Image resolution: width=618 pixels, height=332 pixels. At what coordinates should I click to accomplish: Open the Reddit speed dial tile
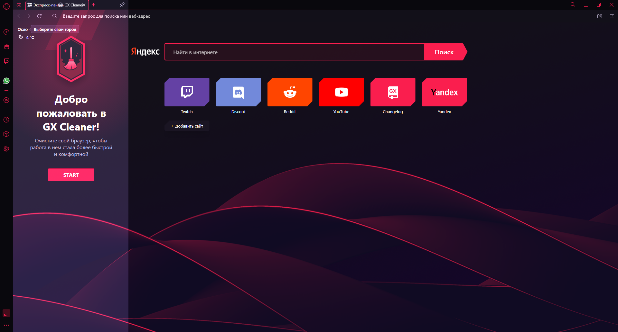(290, 92)
